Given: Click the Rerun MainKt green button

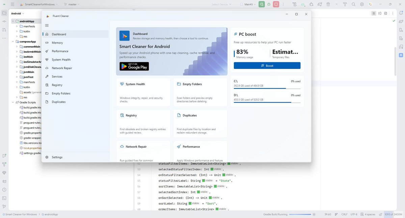Looking at the screenshot, I should [x=262, y=4].
